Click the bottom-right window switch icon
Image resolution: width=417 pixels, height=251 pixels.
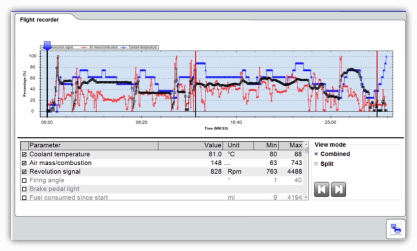click(395, 229)
